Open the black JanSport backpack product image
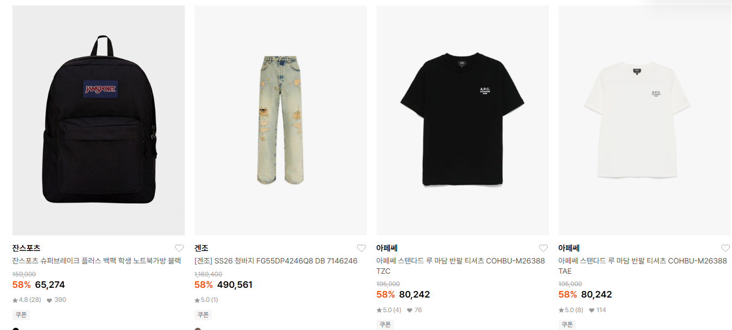 click(x=99, y=120)
